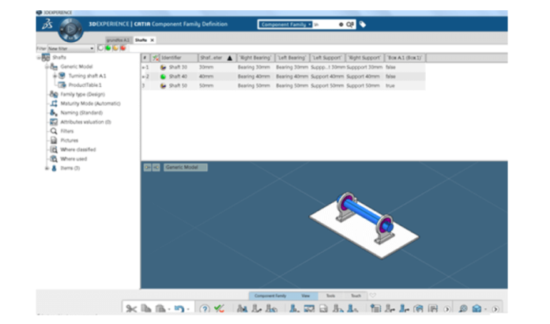Click the heart favorites icon

pos(373,296)
